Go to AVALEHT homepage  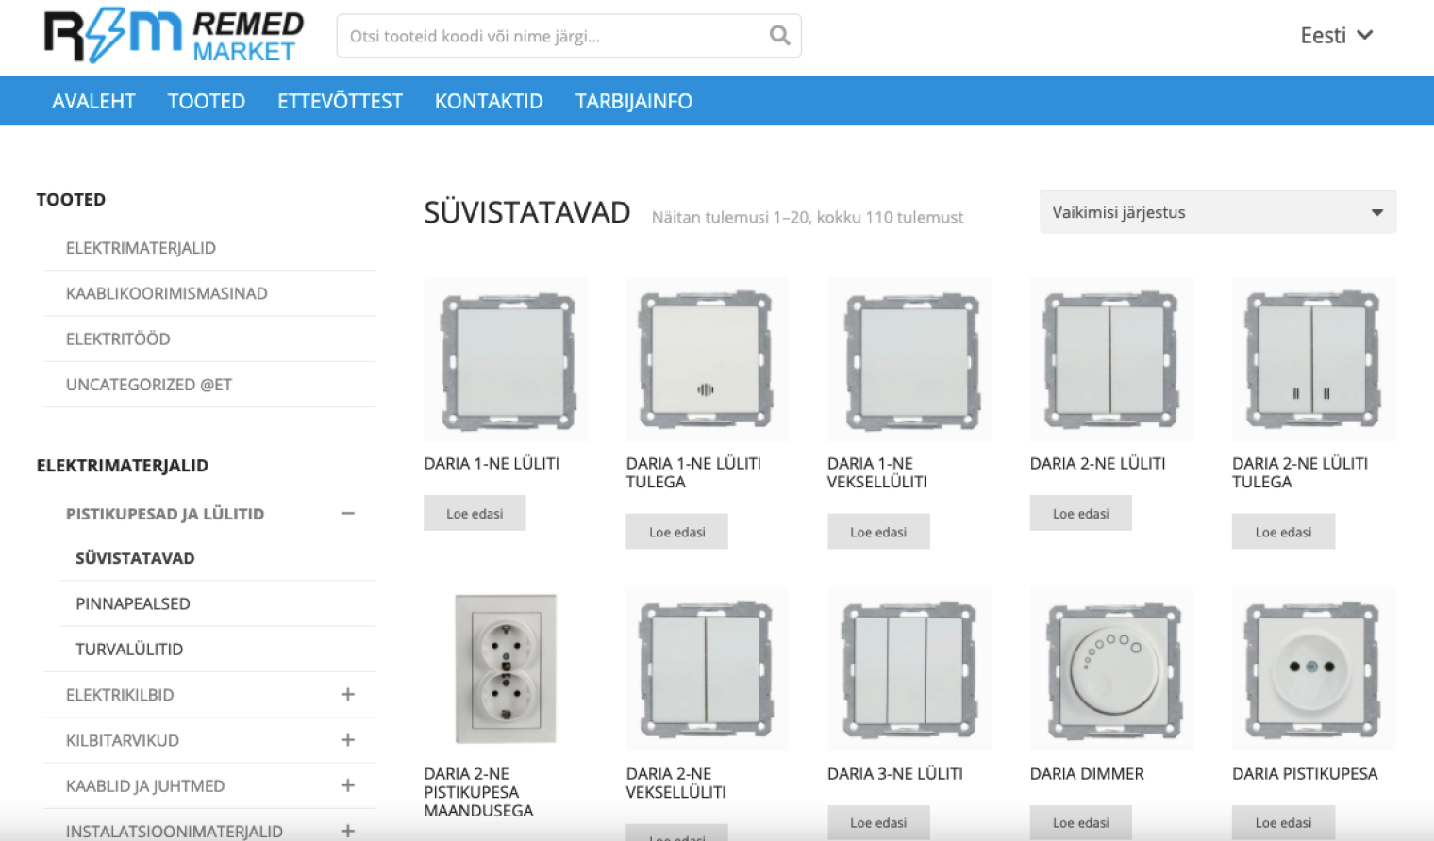click(x=93, y=101)
